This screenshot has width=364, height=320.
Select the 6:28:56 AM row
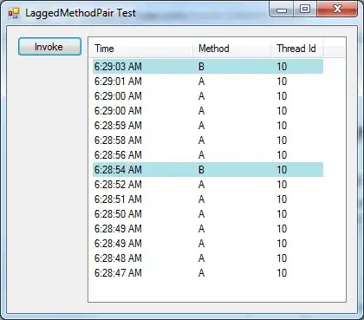point(208,155)
